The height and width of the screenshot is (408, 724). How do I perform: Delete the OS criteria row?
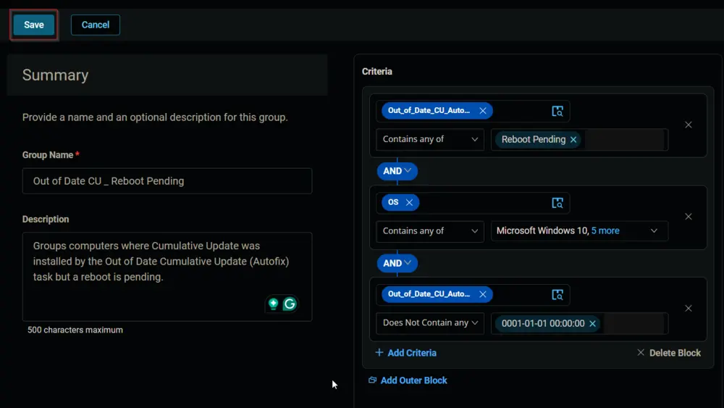[688, 217]
